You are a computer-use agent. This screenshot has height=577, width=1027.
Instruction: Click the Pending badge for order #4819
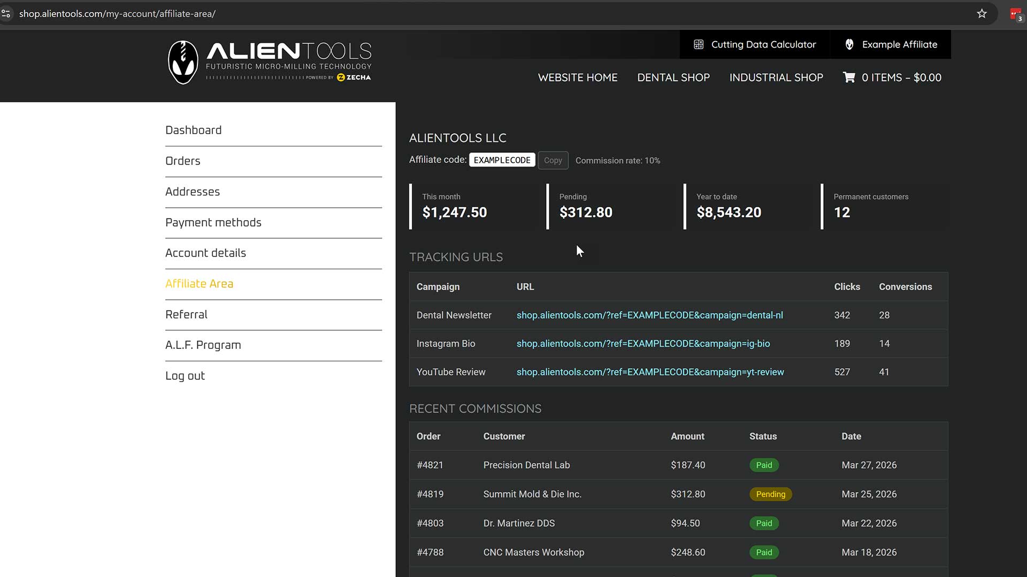[x=770, y=494]
